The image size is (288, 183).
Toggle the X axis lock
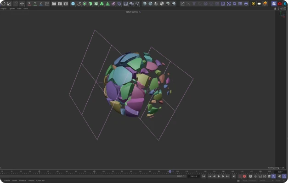click(29, 4)
